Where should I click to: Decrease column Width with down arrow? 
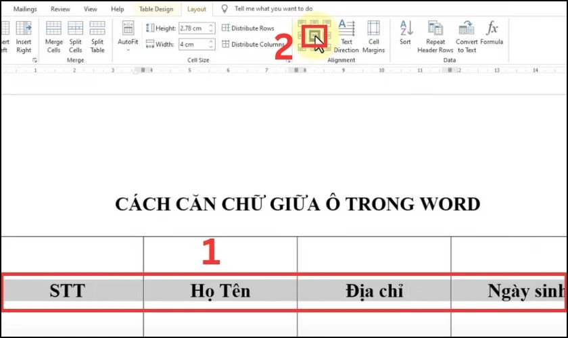coord(211,47)
